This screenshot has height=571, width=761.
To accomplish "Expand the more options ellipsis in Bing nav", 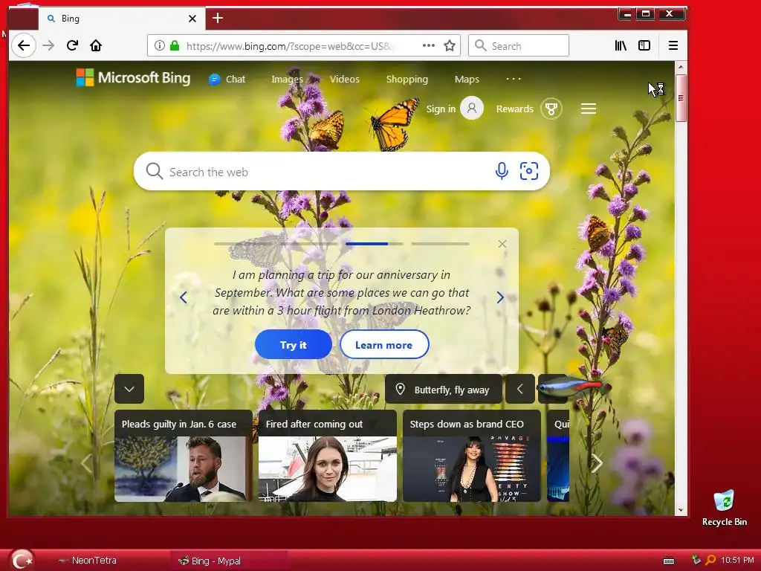I will point(514,79).
